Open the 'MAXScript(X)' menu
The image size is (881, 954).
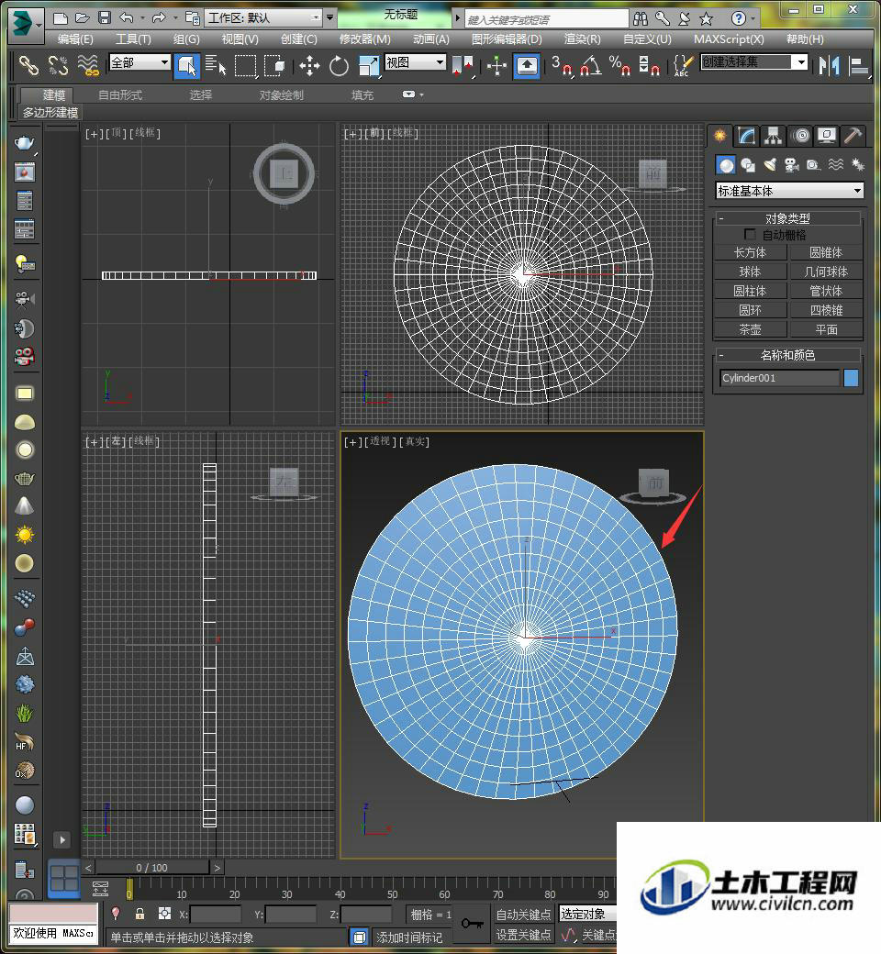tap(729, 39)
